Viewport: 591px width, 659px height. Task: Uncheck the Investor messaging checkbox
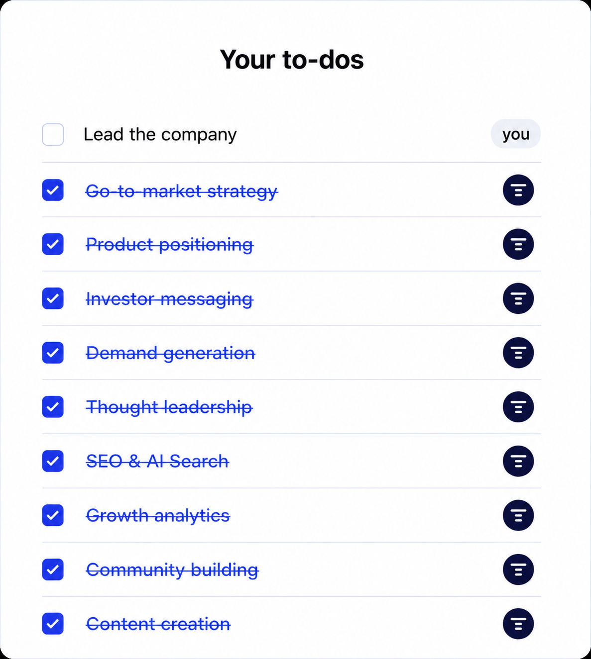tap(53, 298)
